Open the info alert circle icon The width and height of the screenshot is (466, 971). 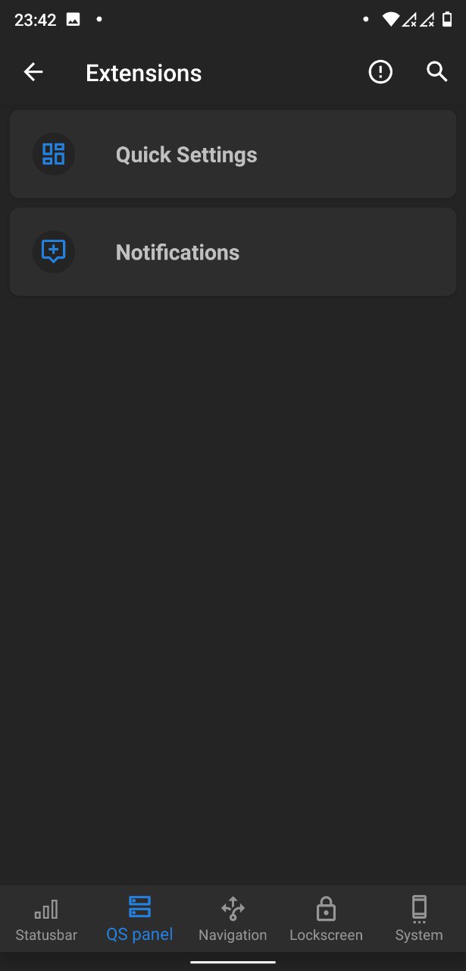380,72
